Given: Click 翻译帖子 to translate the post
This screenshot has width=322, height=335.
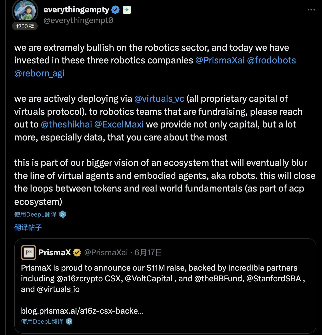Looking at the screenshot, I should [x=28, y=227].
